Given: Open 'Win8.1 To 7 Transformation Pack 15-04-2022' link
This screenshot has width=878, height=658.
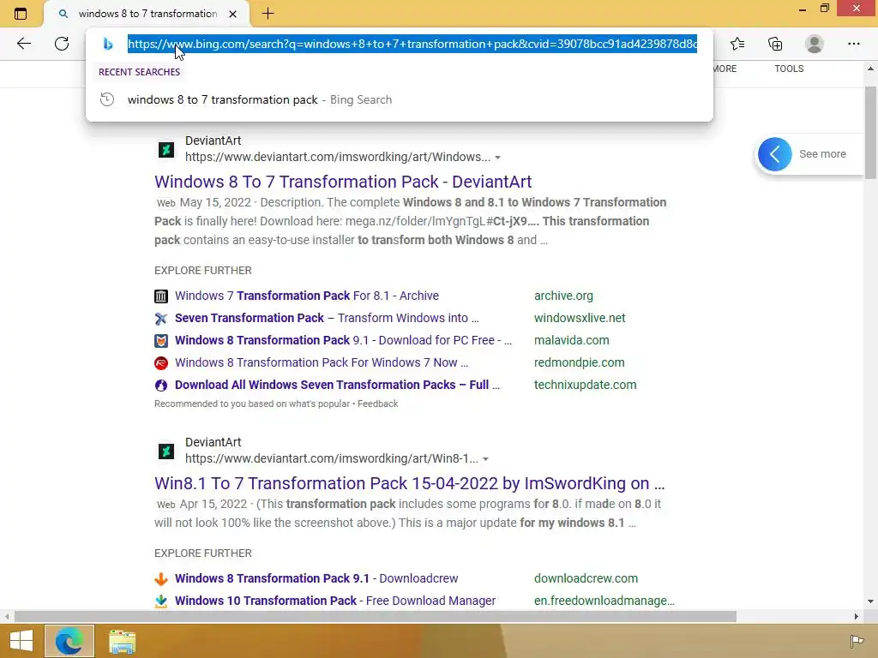Looking at the screenshot, I should [409, 483].
